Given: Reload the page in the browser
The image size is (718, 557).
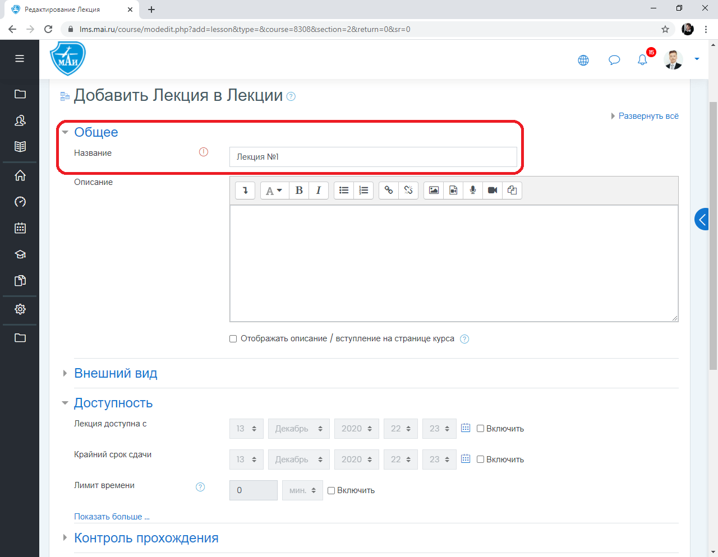Looking at the screenshot, I should [48, 29].
